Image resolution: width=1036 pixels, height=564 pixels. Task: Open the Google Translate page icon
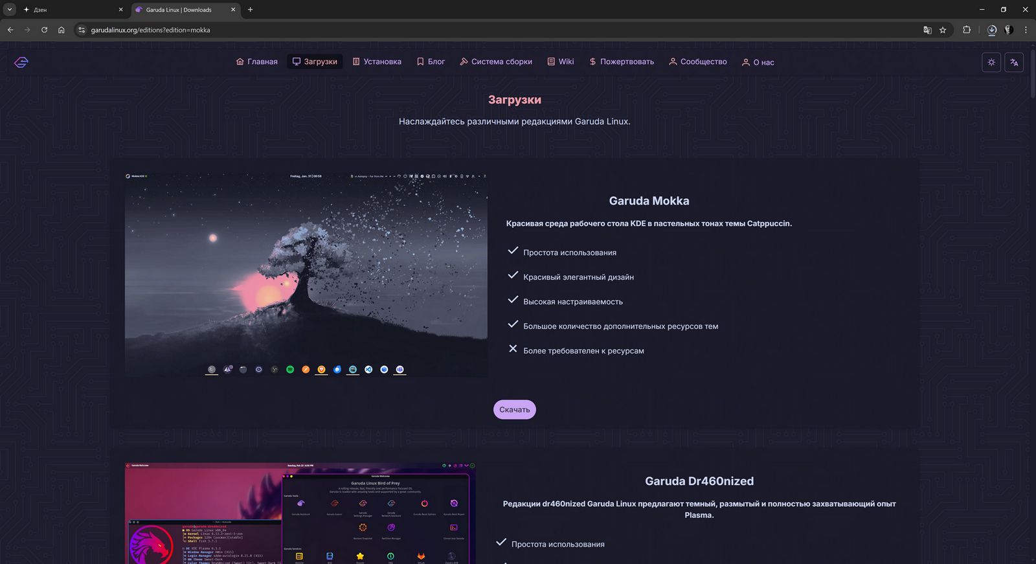click(927, 30)
